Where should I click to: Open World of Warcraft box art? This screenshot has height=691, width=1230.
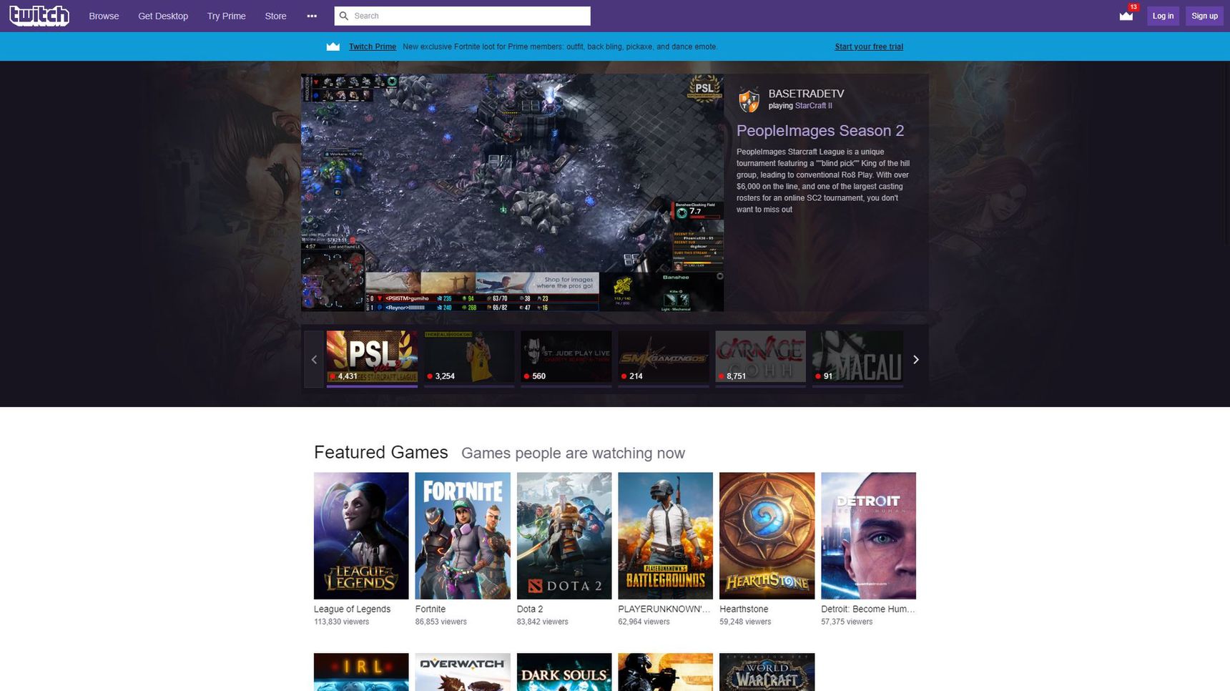(767, 672)
